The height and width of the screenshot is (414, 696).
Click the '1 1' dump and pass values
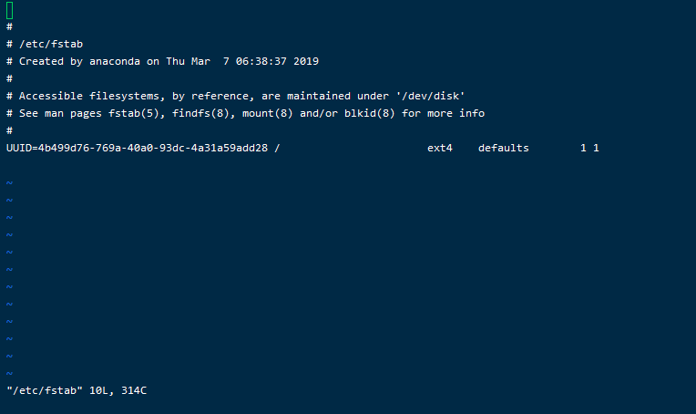589,148
